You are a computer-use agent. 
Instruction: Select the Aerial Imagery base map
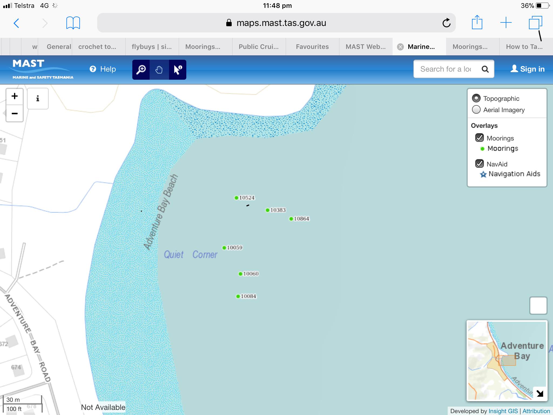pyautogui.click(x=476, y=110)
